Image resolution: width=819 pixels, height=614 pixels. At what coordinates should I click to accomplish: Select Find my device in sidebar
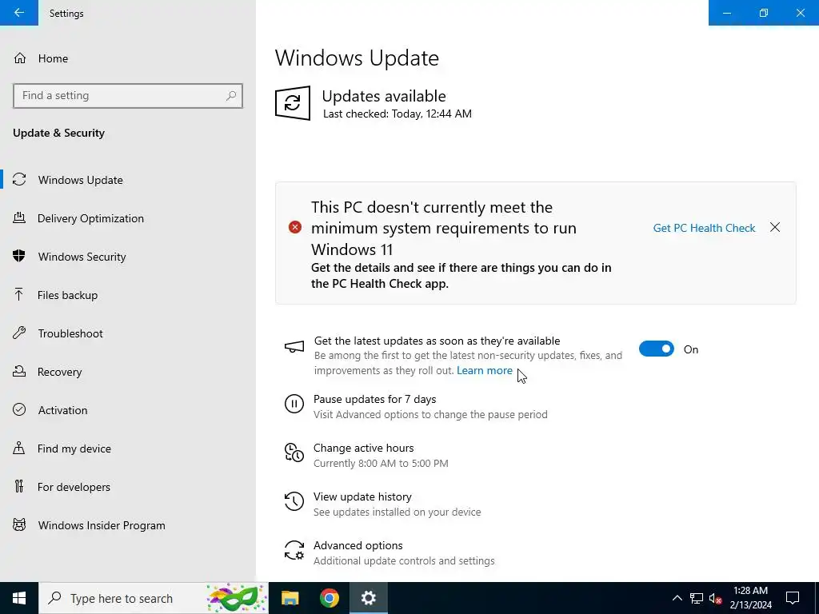coord(128,449)
